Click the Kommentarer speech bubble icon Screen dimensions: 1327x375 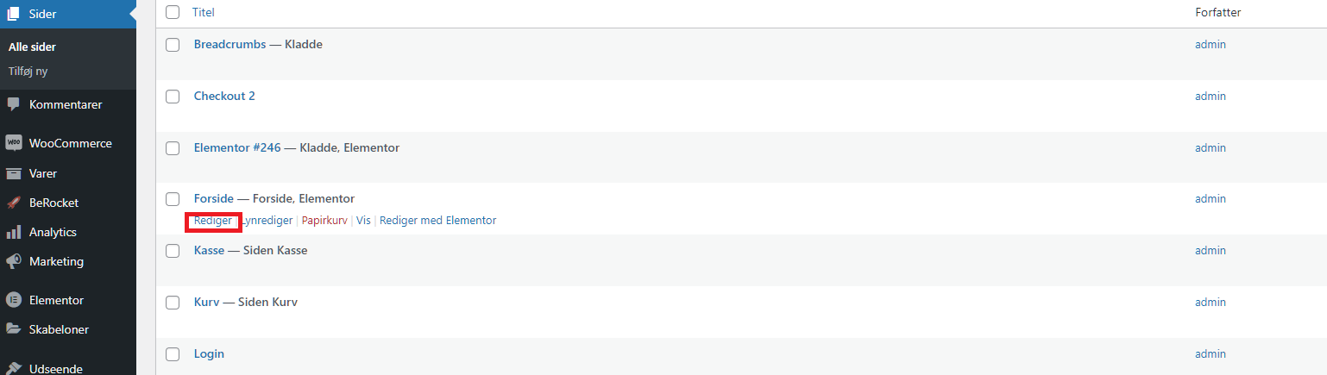point(14,104)
